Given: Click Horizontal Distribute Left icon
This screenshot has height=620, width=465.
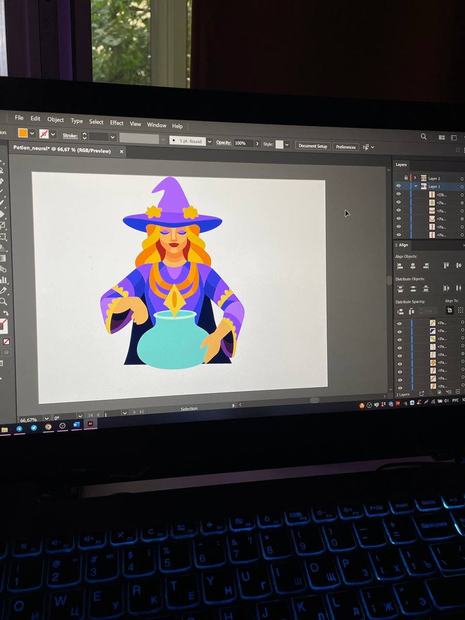Looking at the screenshot, I should [446, 288].
